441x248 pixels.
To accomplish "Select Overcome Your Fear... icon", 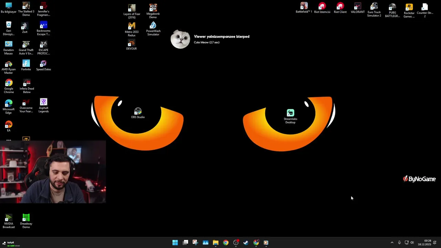I will point(26,105).
